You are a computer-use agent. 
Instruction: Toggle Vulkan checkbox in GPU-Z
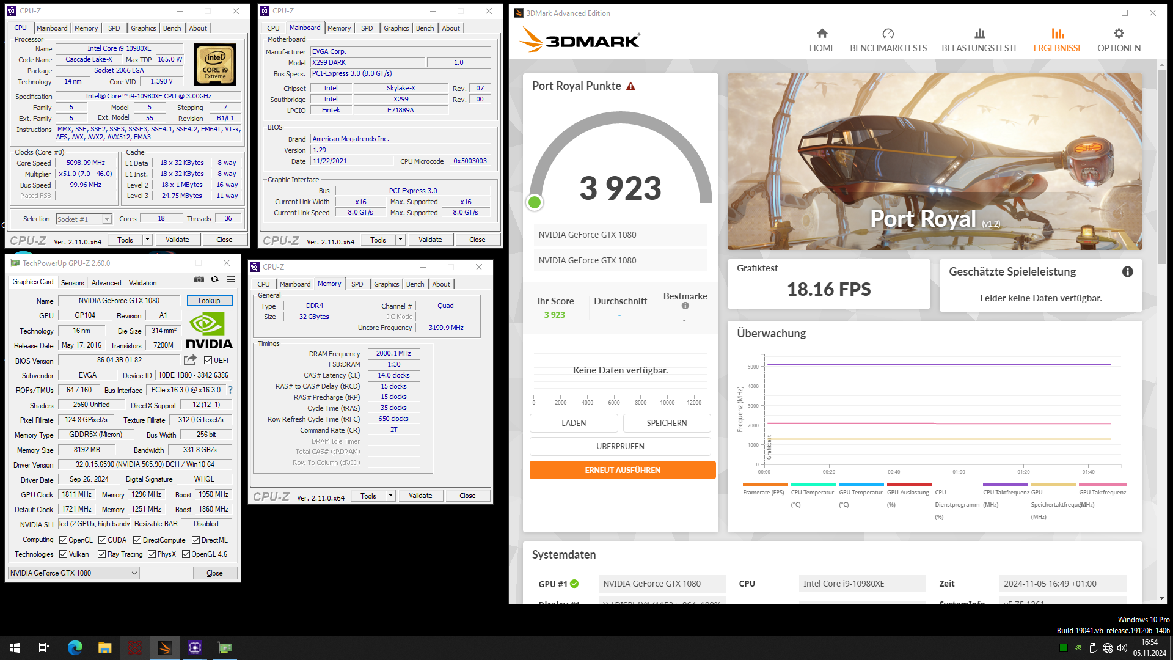(63, 554)
